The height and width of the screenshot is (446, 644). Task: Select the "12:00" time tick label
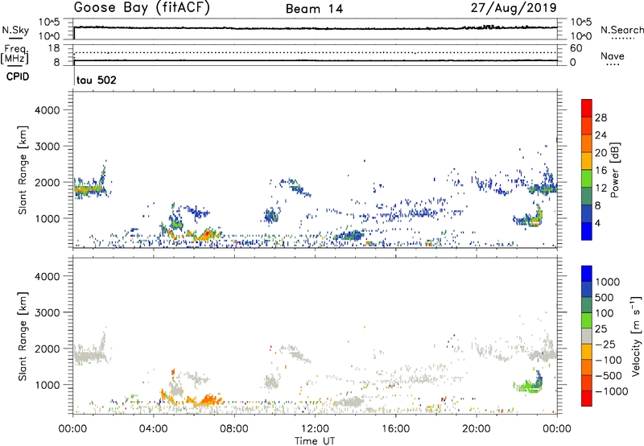(315, 429)
